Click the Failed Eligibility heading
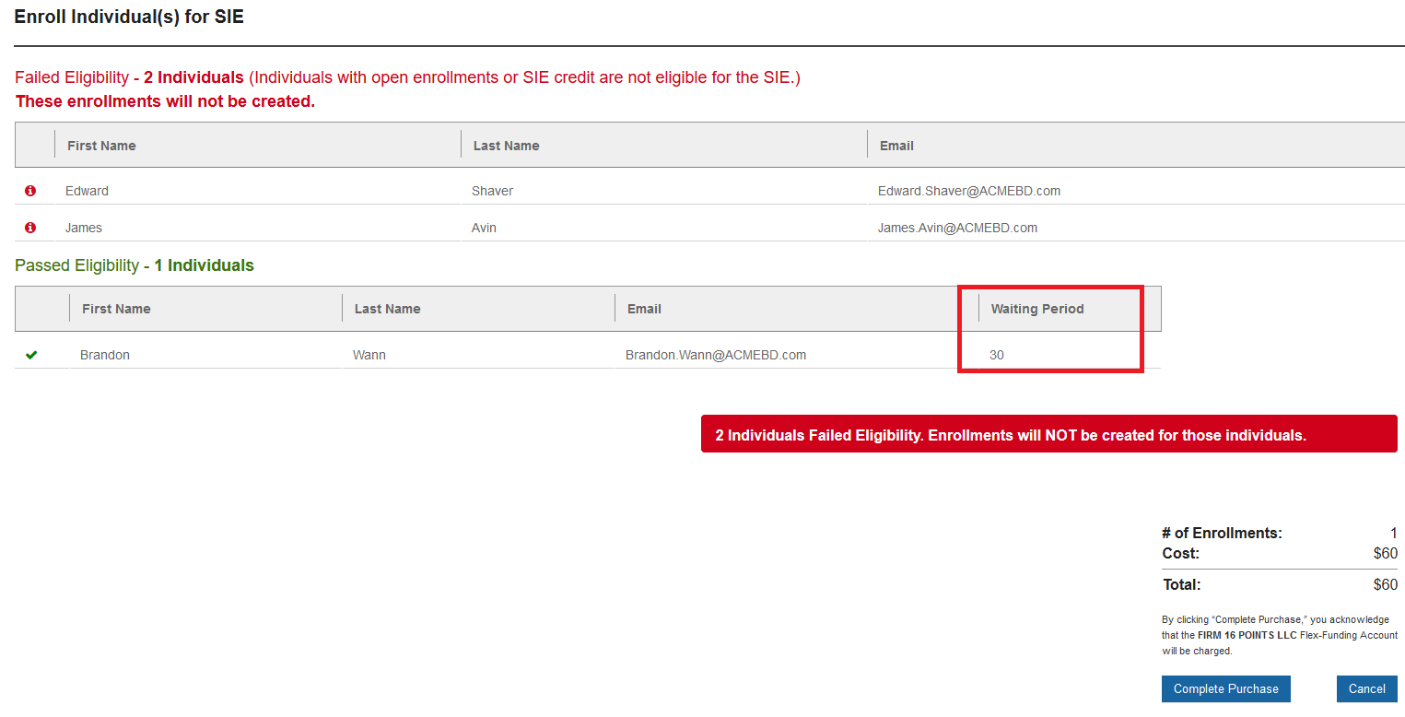The width and height of the screenshot is (1405, 717). [x=74, y=76]
